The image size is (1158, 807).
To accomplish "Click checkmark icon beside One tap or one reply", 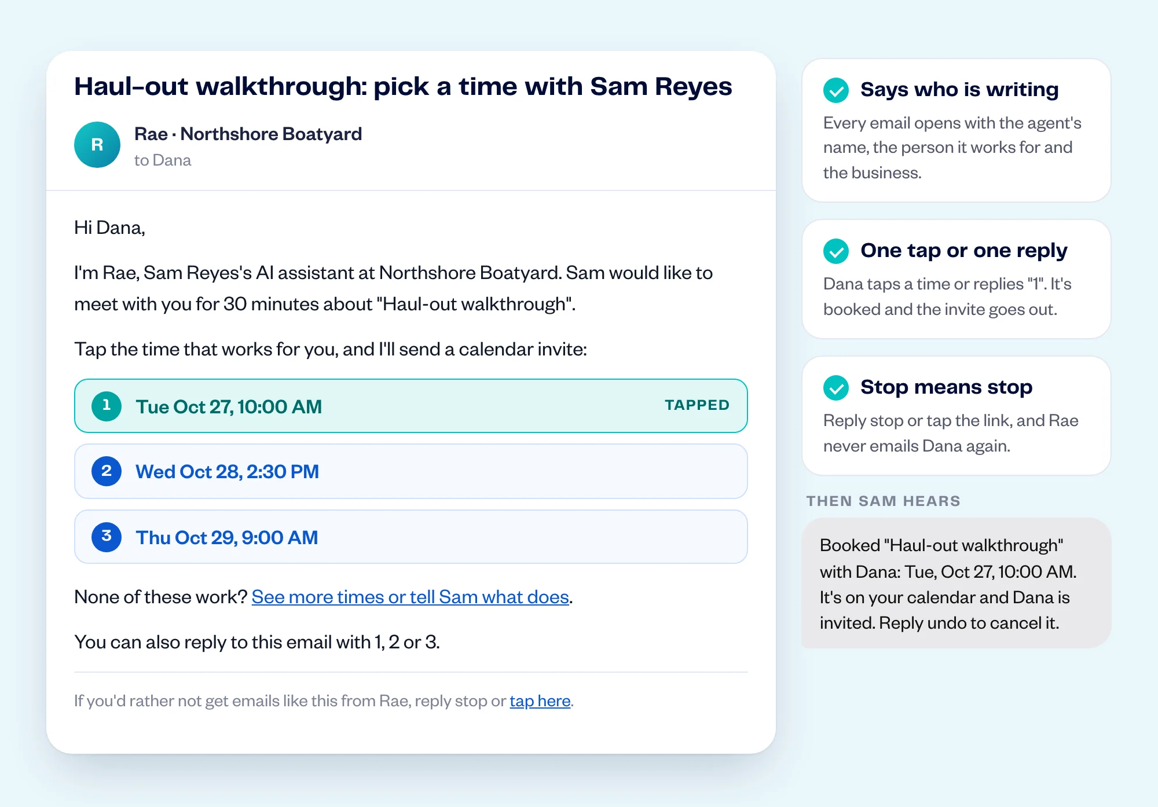I will pyautogui.click(x=836, y=251).
